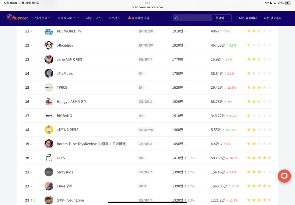Click 게임 tag on GH'S row
The image size is (295, 205).
[141, 158]
